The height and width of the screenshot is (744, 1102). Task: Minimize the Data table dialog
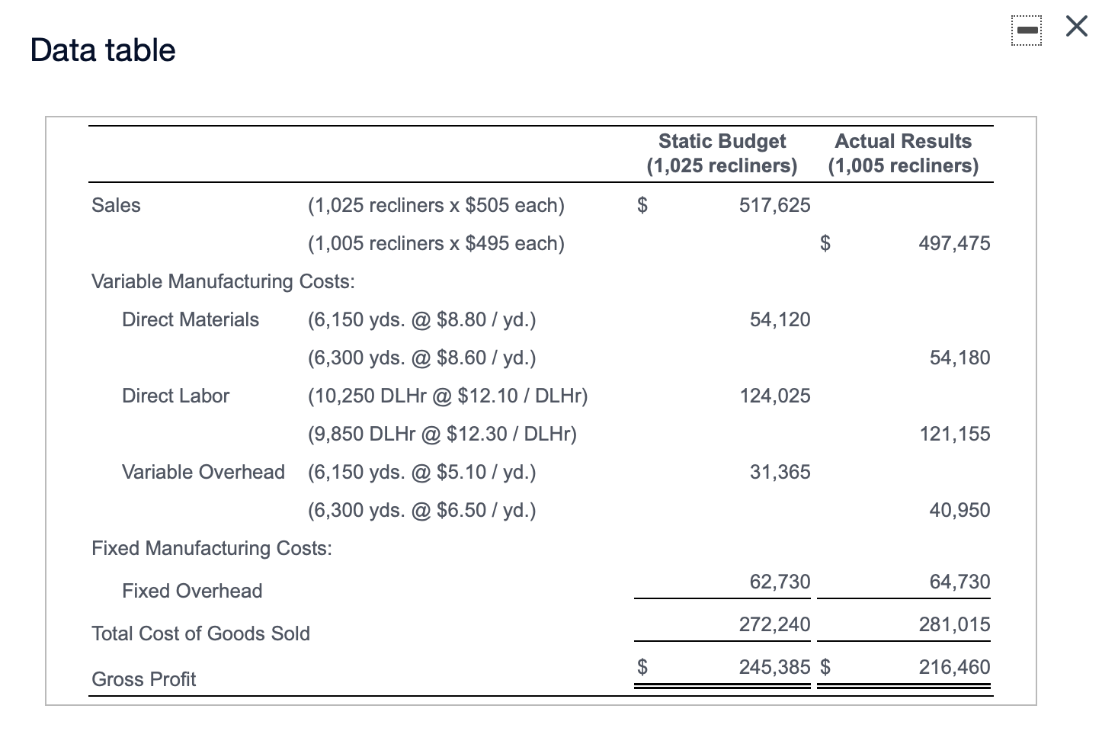click(x=1027, y=30)
